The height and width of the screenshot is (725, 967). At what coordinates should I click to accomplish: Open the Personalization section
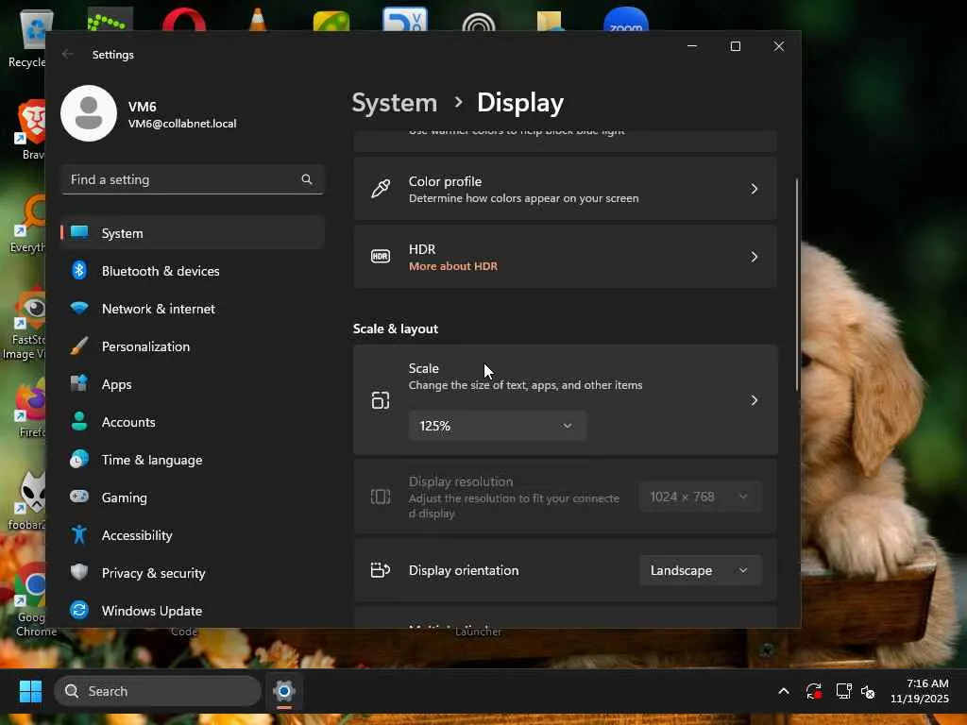click(193, 346)
